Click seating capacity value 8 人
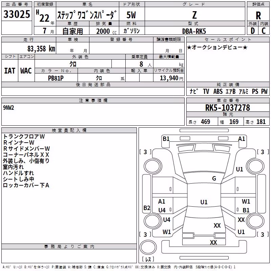The height and width of the screenshot is (271, 271). point(146,64)
